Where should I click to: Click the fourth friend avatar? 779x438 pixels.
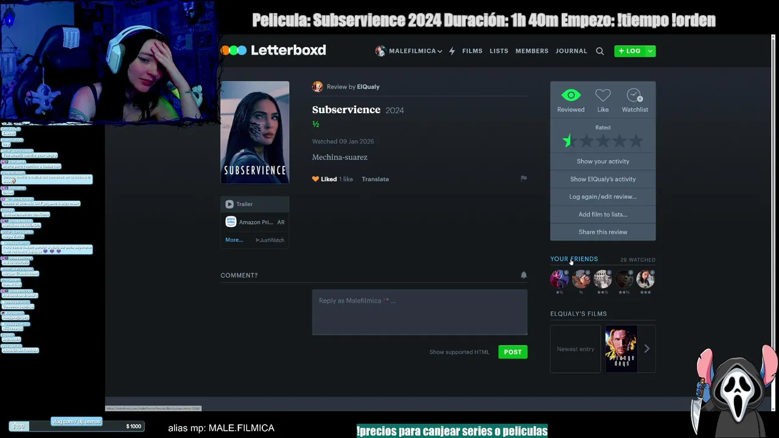624,279
